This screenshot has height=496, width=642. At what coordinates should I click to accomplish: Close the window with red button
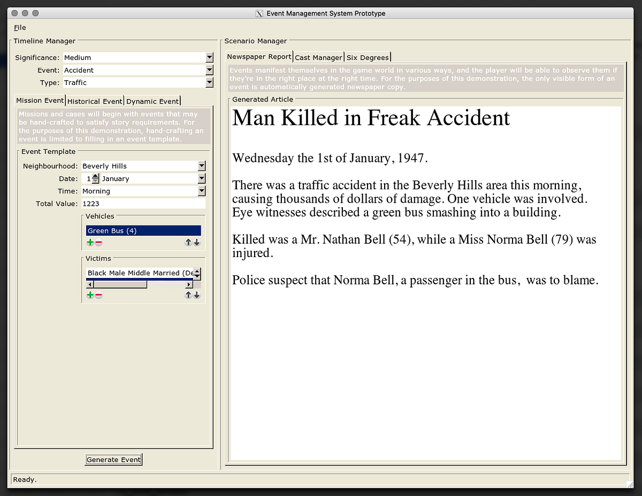[15, 13]
